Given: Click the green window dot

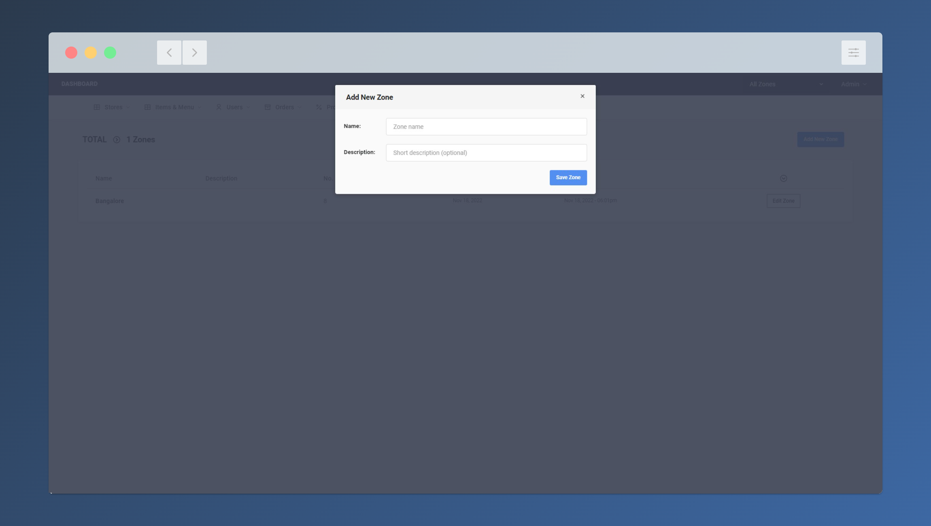Looking at the screenshot, I should click(x=110, y=53).
